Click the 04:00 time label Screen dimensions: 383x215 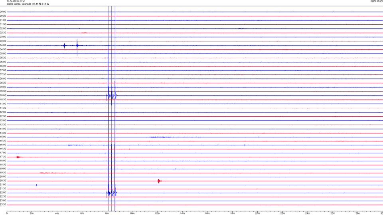(x=3, y=45)
